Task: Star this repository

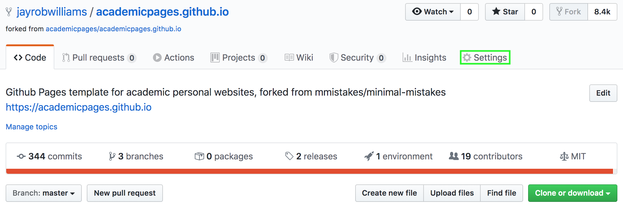Action: [x=505, y=12]
